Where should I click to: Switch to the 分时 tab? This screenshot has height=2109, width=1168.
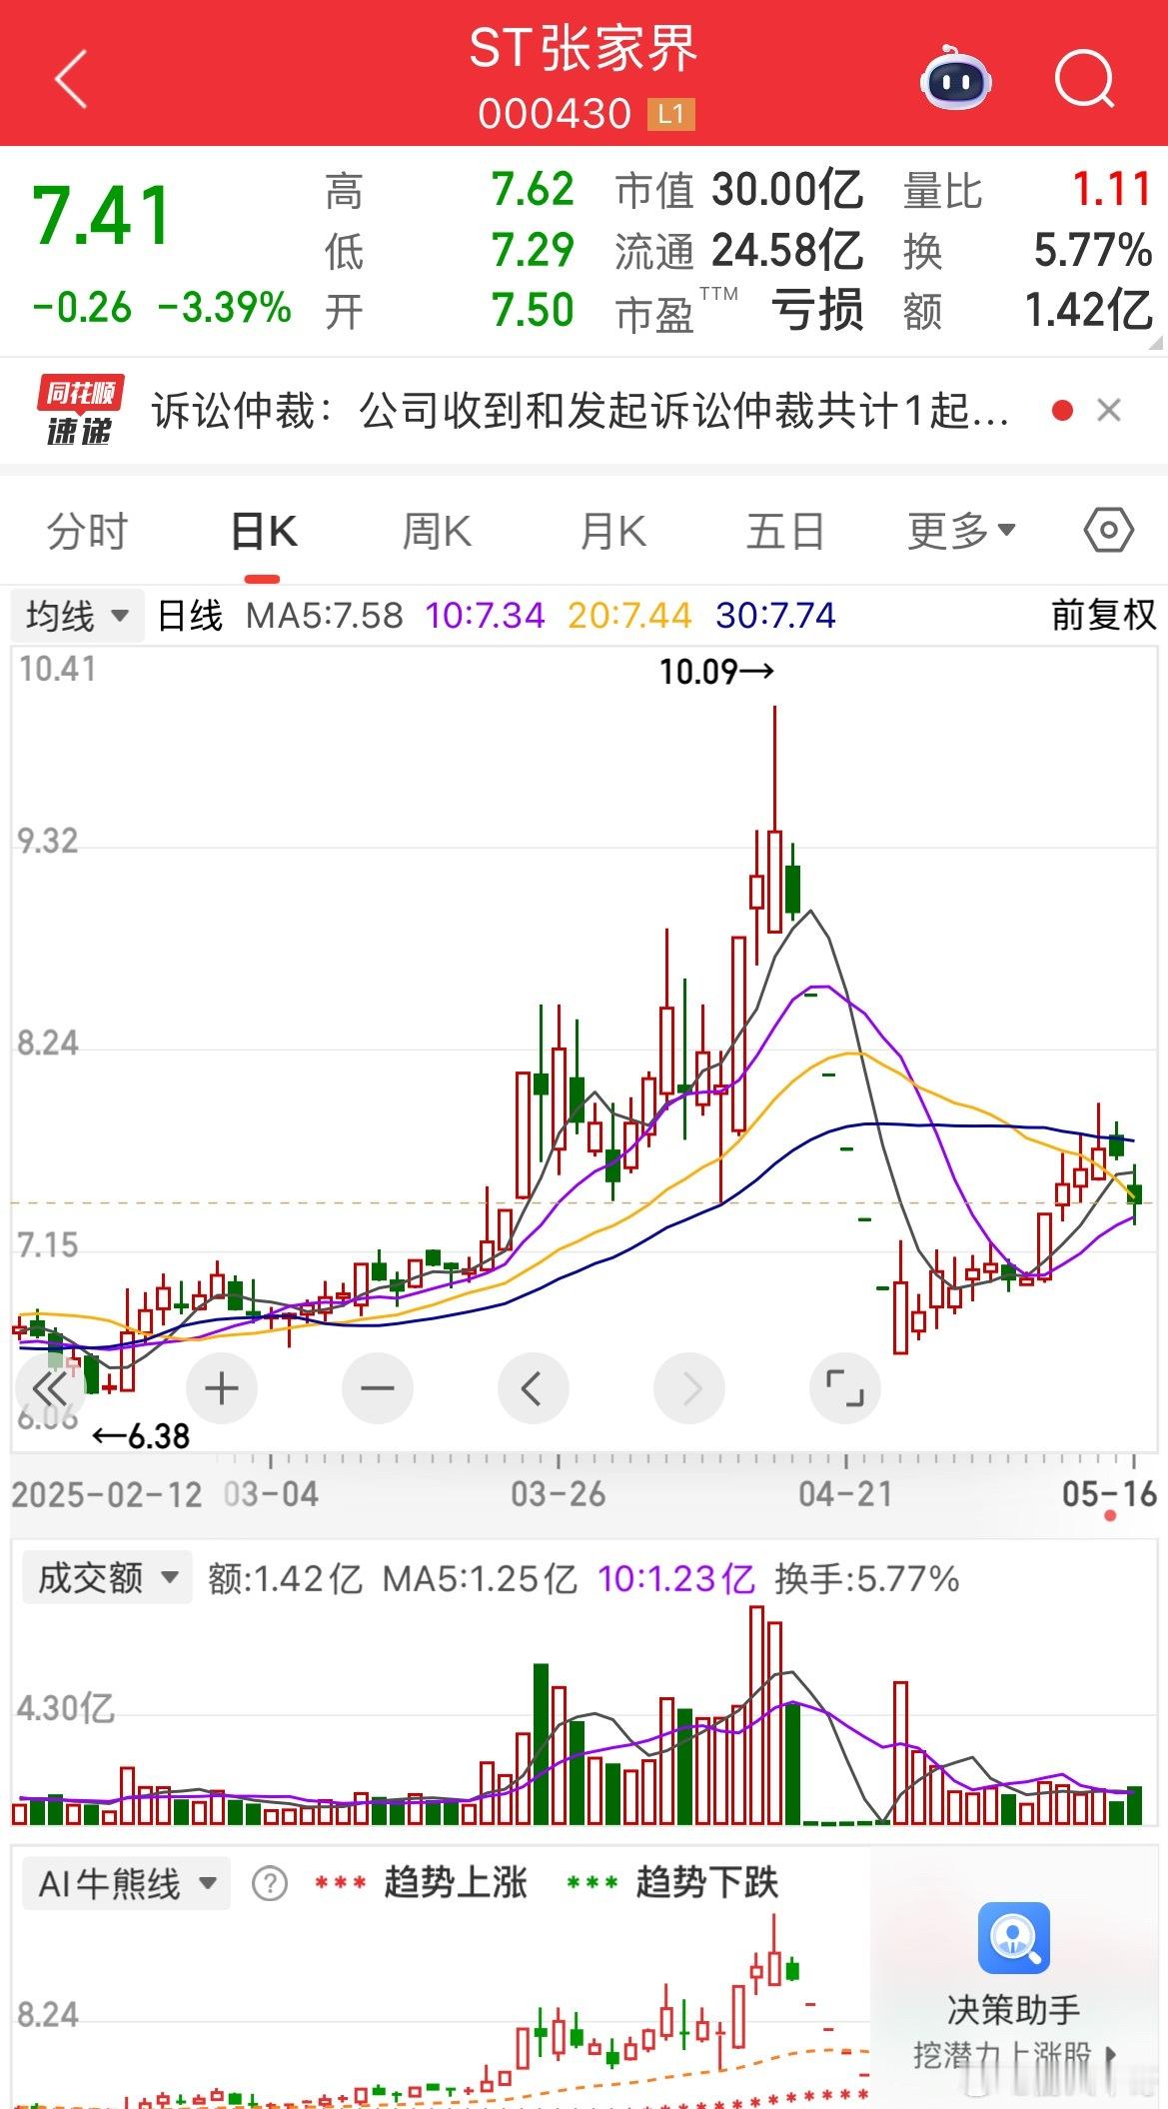point(88,531)
